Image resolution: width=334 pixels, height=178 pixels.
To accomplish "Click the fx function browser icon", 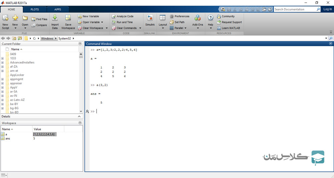I will (87, 111).
